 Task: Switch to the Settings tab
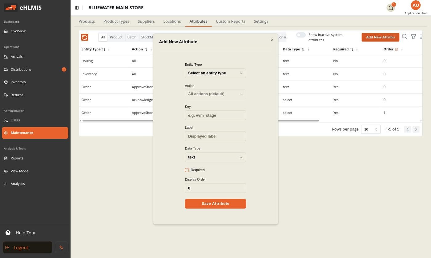[261, 22]
